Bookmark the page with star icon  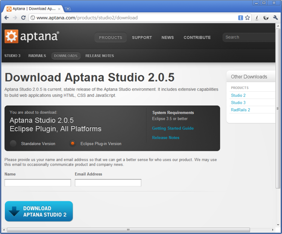(x=247, y=18)
